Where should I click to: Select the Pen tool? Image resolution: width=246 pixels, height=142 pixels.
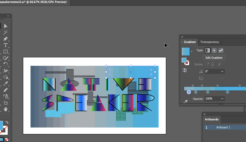pyautogui.click(x=5, y=39)
